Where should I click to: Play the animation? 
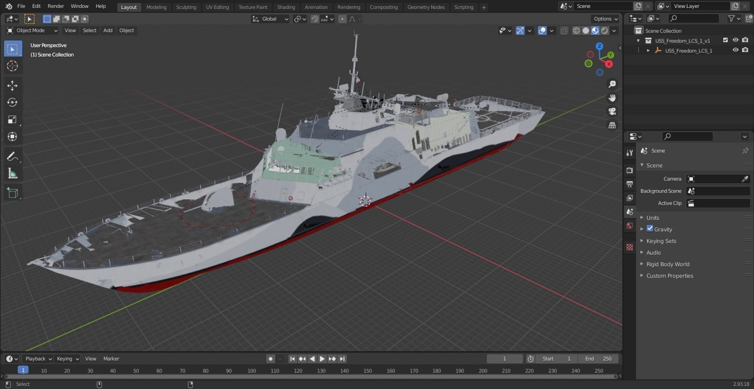[322, 359]
